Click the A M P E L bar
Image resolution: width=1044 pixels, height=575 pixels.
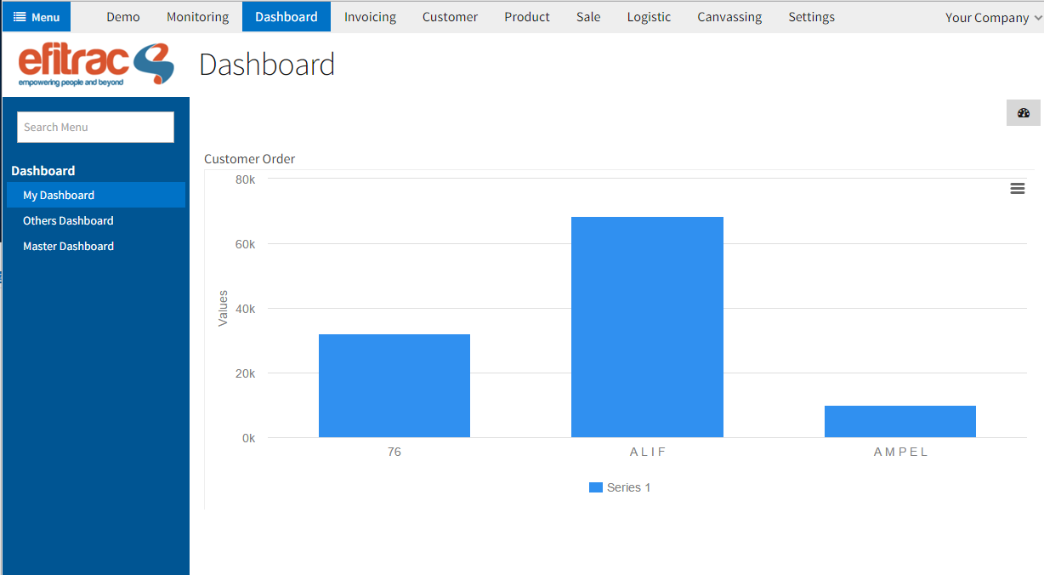900,422
